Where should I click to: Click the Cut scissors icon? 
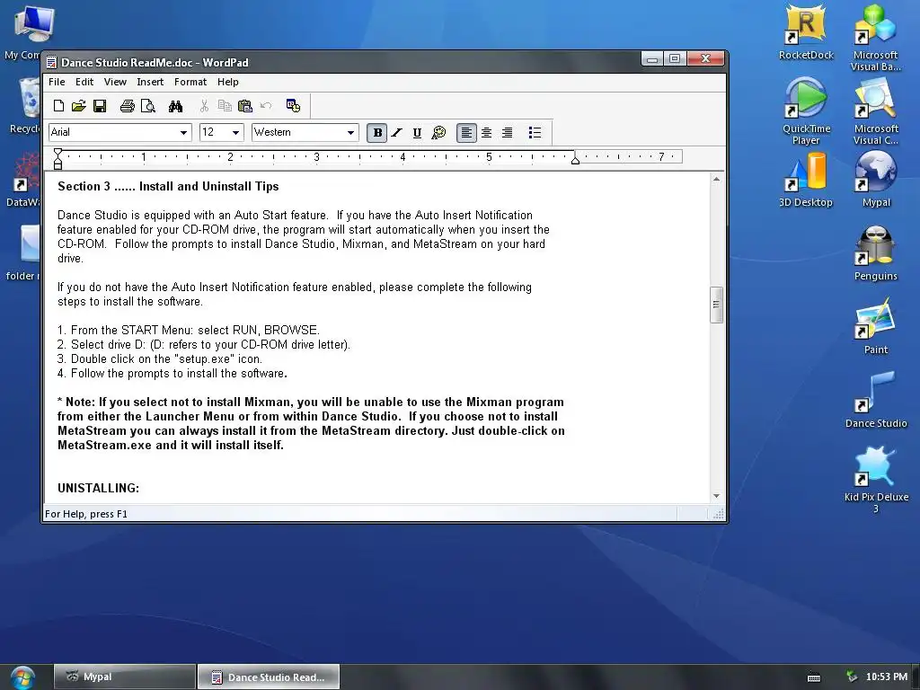[204, 106]
